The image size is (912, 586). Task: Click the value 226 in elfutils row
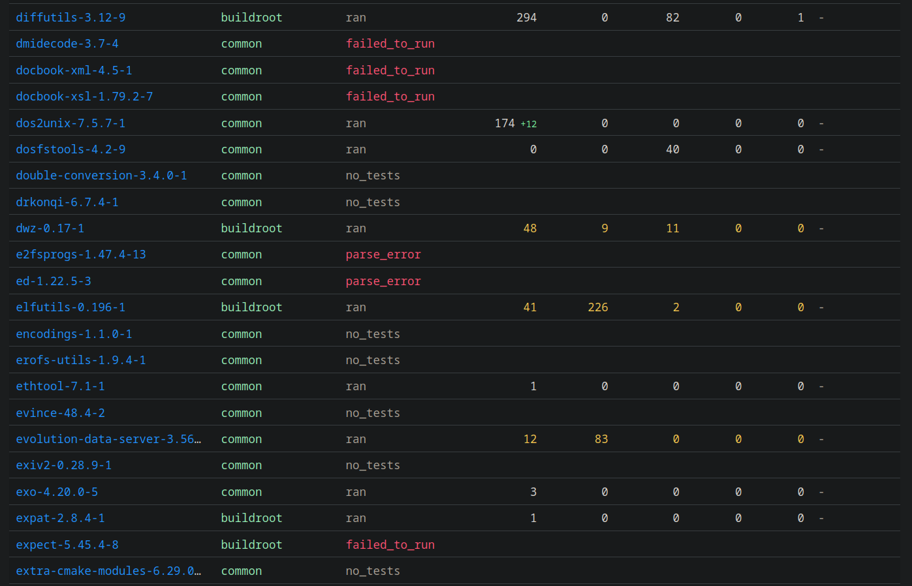(x=598, y=307)
